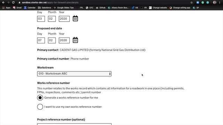
Task: Open the Chrome profile avatar
Action: coord(215,2)
